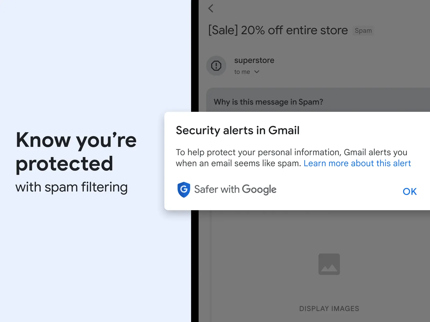Click the 'with spam filtering' subtitle

pos(71,187)
